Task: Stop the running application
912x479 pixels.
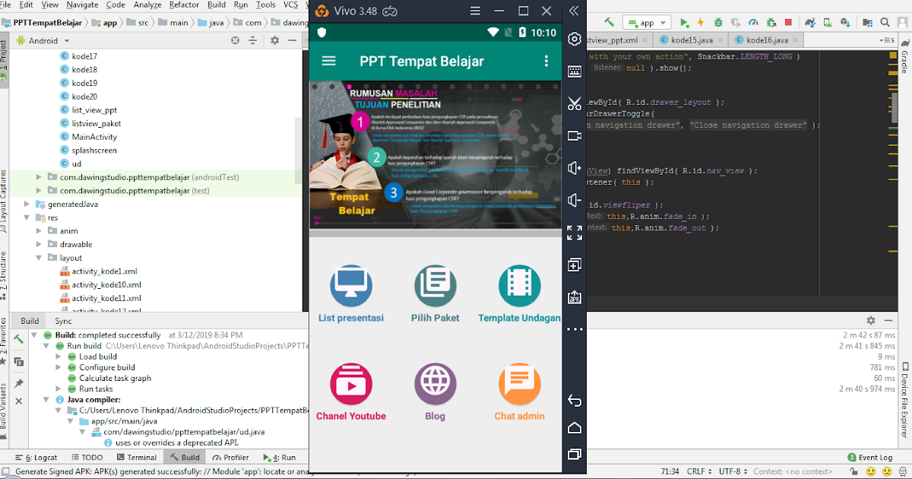Action: pos(790,23)
